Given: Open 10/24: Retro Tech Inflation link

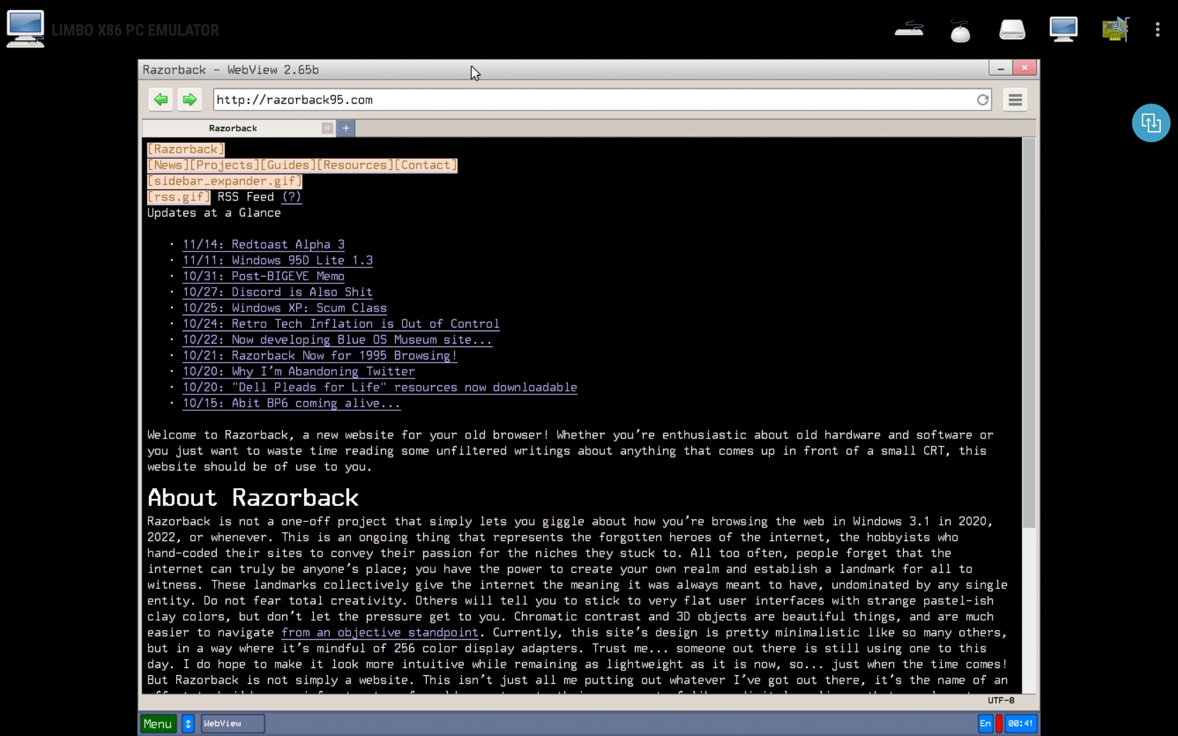Looking at the screenshot, I should (341, 324).
